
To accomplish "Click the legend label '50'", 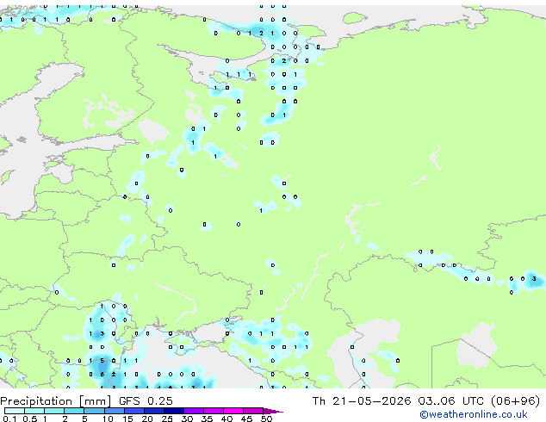I will click(266, 419).
